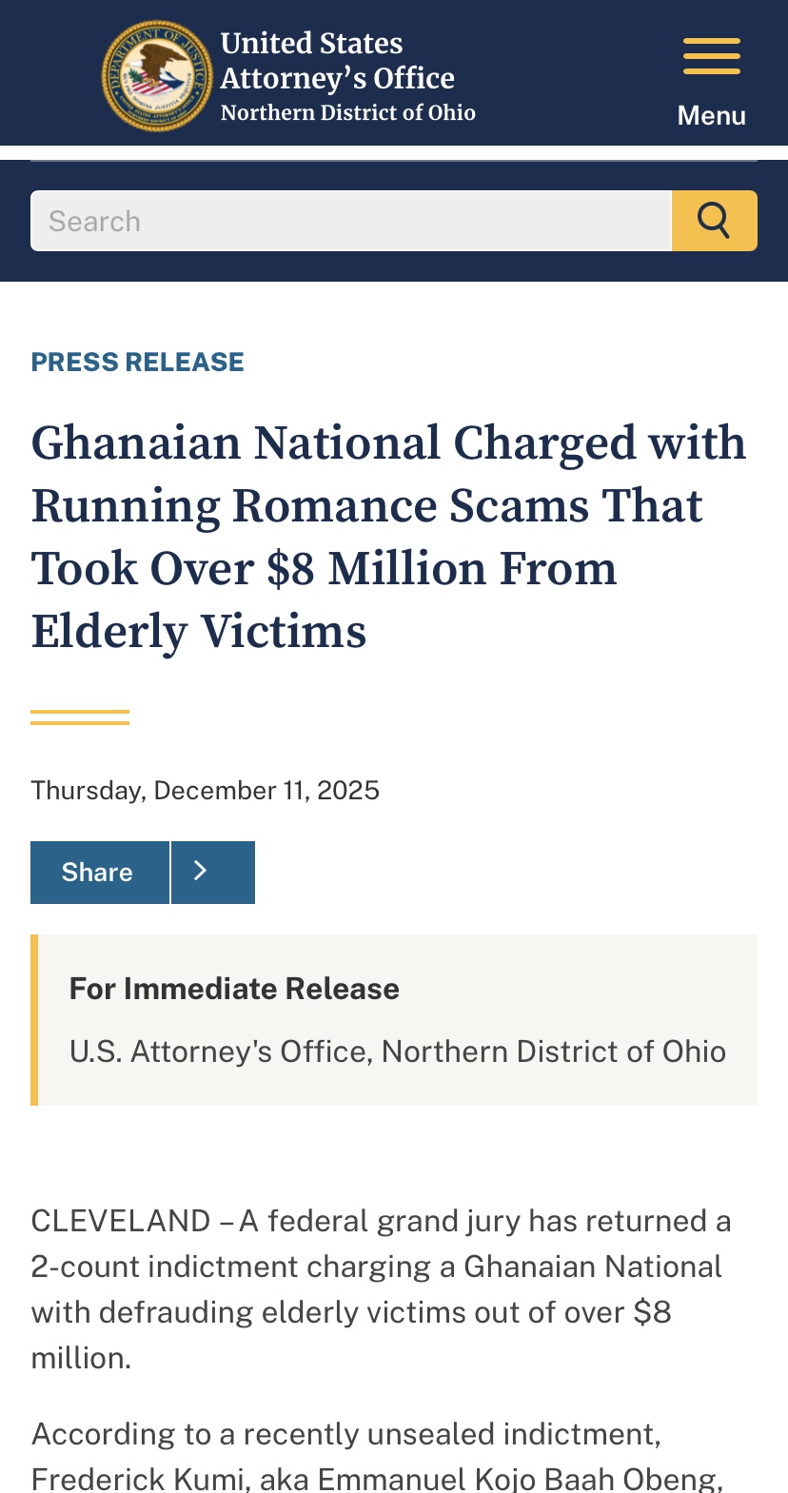Image resolution: width=788 pixels, height=1493 pixels.
Task: Click the yellow divider line below headline
Action: coord(80,717)
